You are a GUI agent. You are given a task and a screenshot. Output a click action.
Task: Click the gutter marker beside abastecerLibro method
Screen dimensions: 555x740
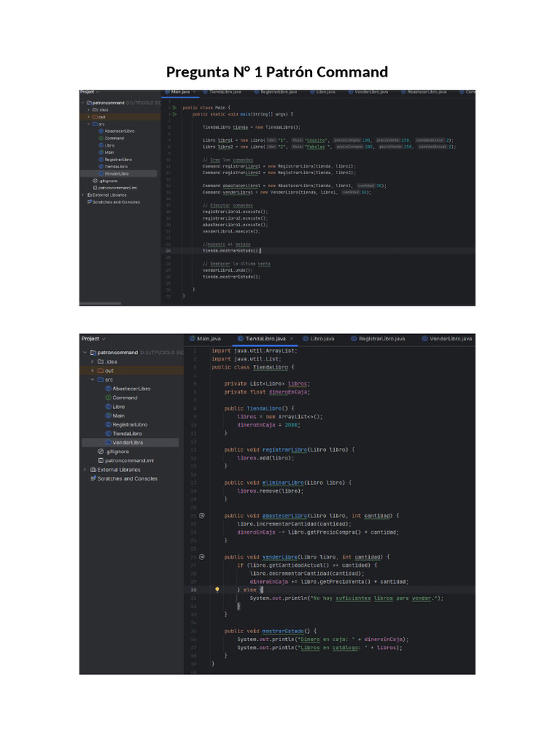point(202,516)
